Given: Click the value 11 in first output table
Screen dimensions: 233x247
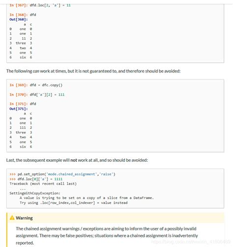Looking at the screenshot, I should pyautogui.click(x=24, y=38).
